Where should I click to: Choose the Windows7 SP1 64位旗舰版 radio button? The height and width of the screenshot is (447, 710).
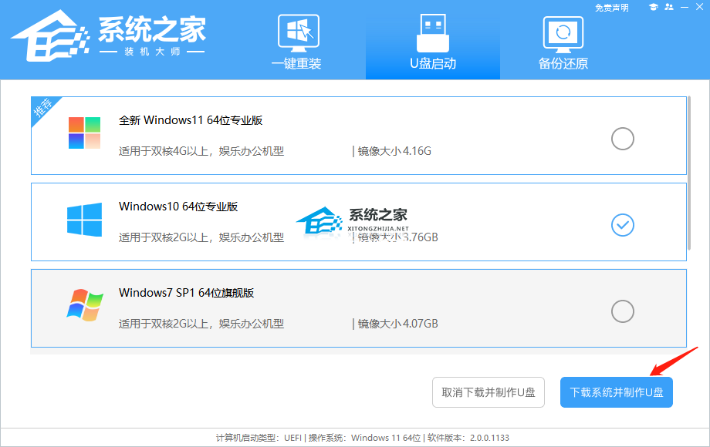coord(622,311)
